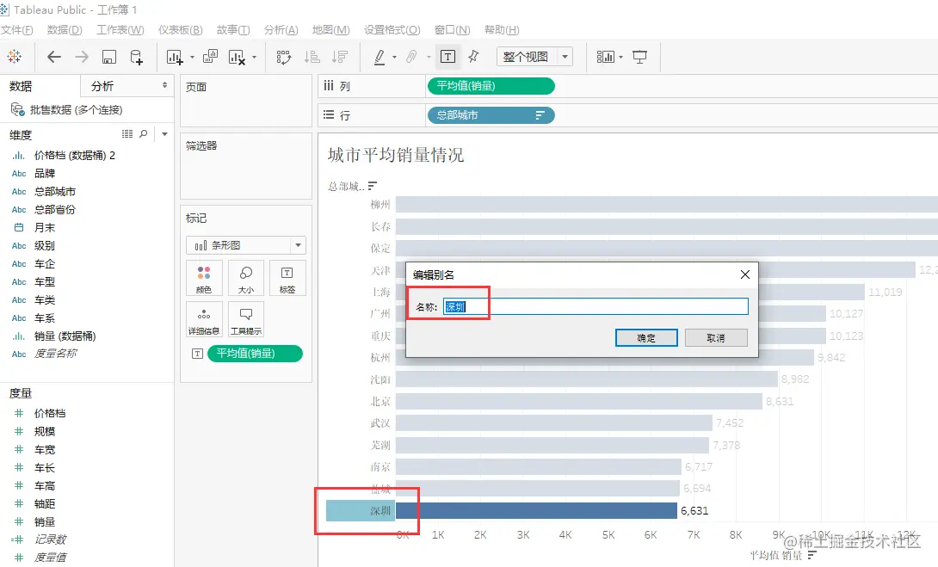
Task: Open the Tooltip card in Marks
Action: [x=246, y=319]
